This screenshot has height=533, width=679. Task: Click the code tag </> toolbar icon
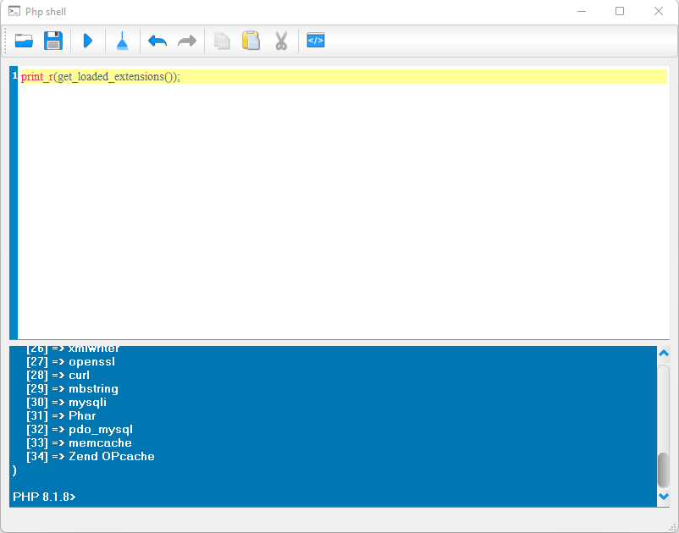click(316, 41)
